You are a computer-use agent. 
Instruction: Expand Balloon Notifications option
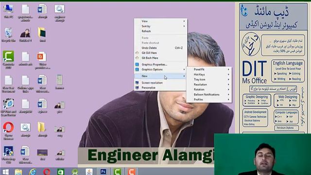point(209,94)
